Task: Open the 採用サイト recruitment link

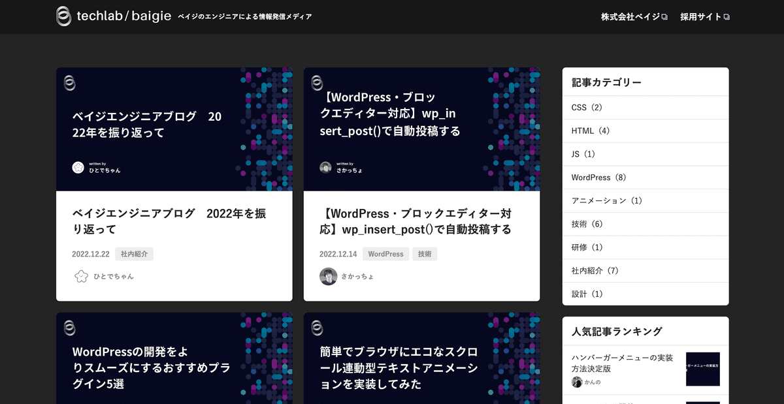Action: pos(700,17)
